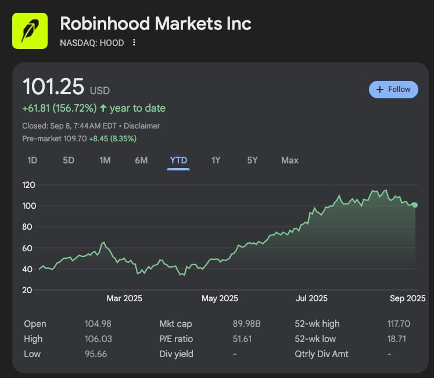This screenshot has width=434, height=378.
Task: Open the three-dot menu beside NASDAQ: HOOD
Action: [134, 42]
